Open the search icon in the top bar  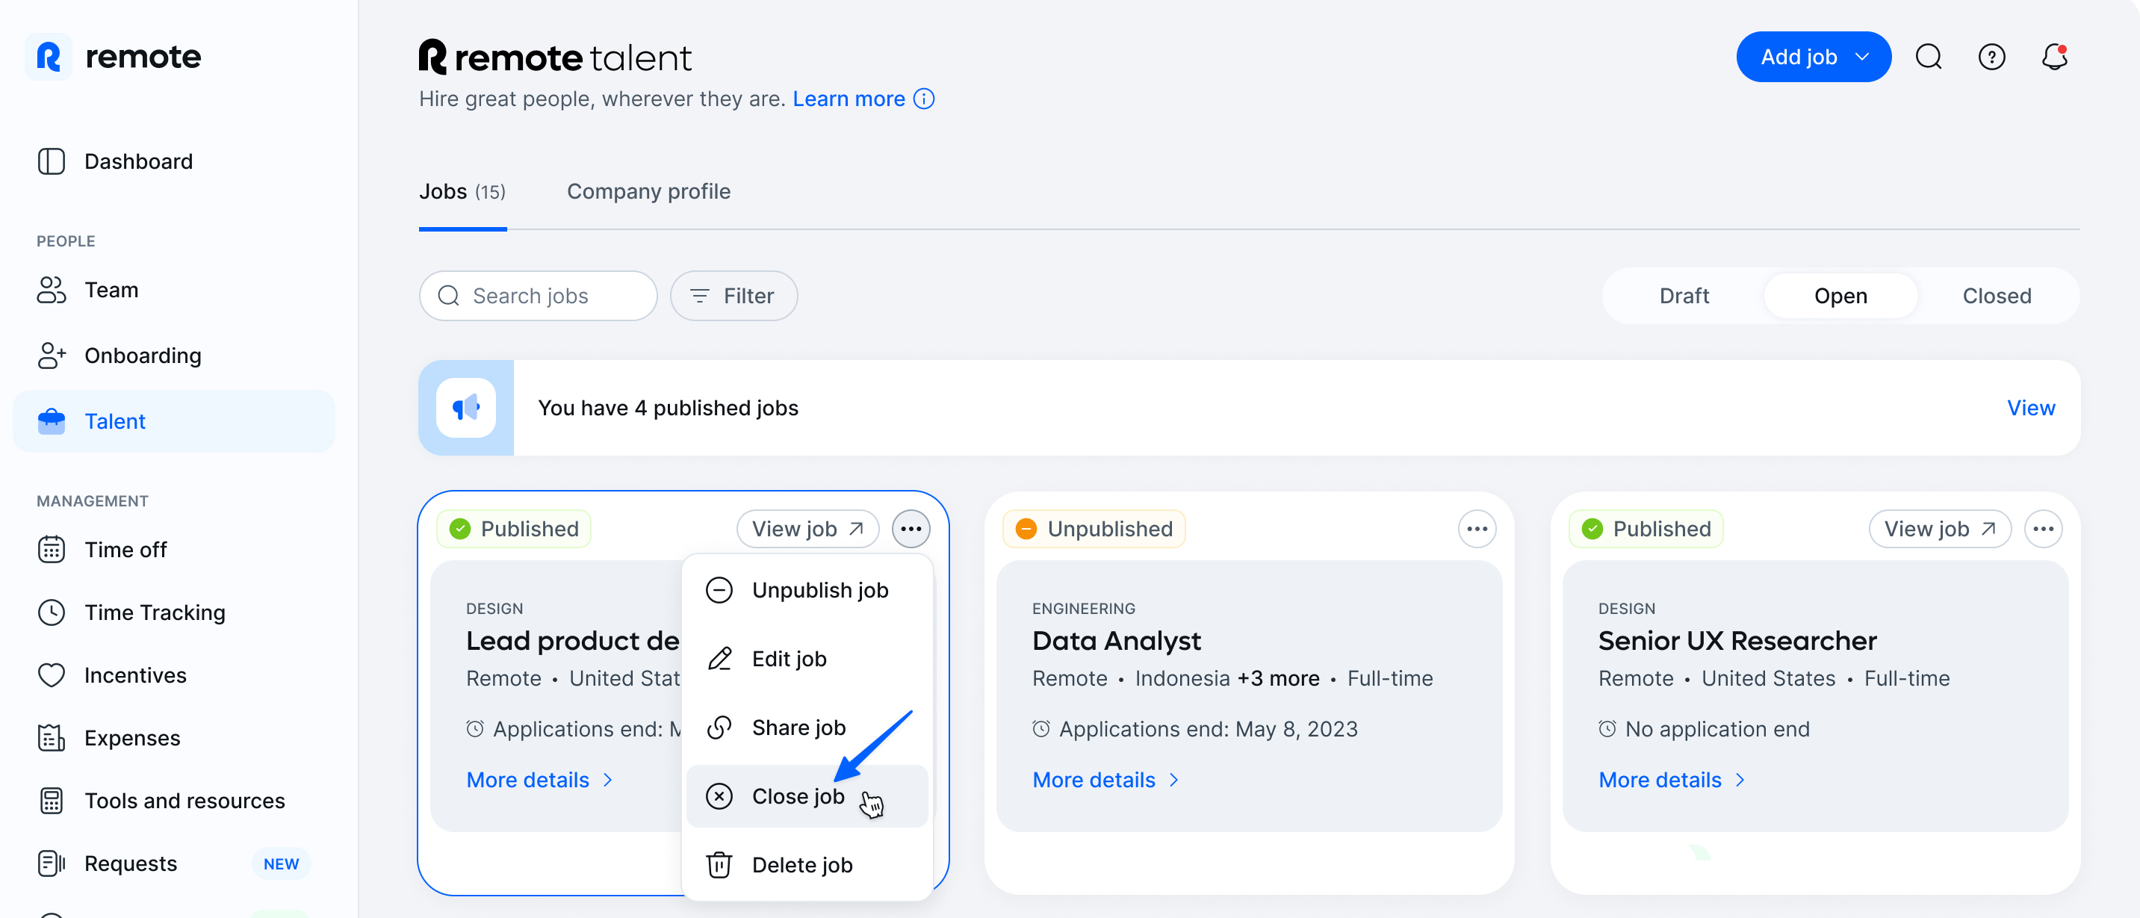(x=1929, y=57)
